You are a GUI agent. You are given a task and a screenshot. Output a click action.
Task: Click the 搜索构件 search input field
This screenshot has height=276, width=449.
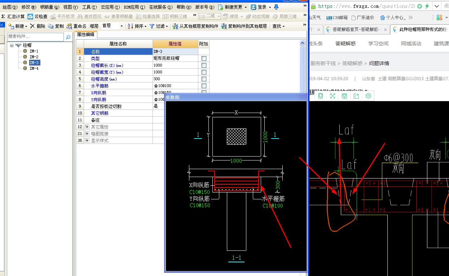[x=35, y=37]
